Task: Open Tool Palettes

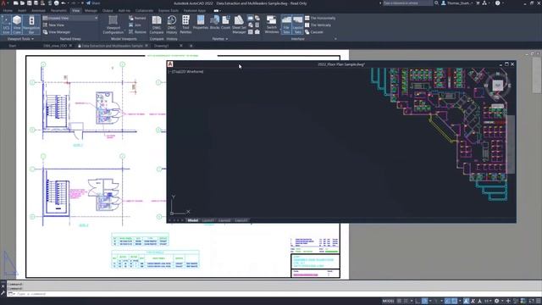Action: tap(185, 25)
